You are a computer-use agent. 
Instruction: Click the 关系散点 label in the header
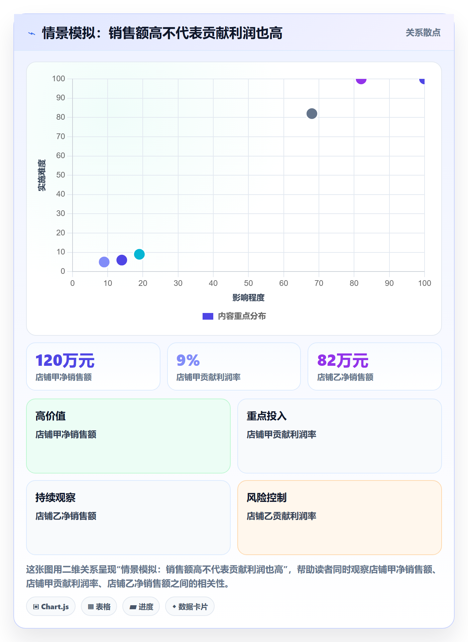pyautogui.click(x=423, y=33)
